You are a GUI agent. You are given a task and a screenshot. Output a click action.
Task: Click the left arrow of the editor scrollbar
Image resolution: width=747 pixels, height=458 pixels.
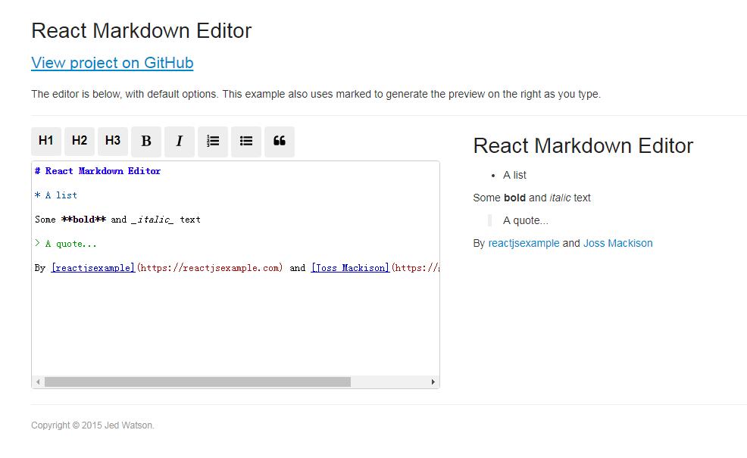[36, 382]
